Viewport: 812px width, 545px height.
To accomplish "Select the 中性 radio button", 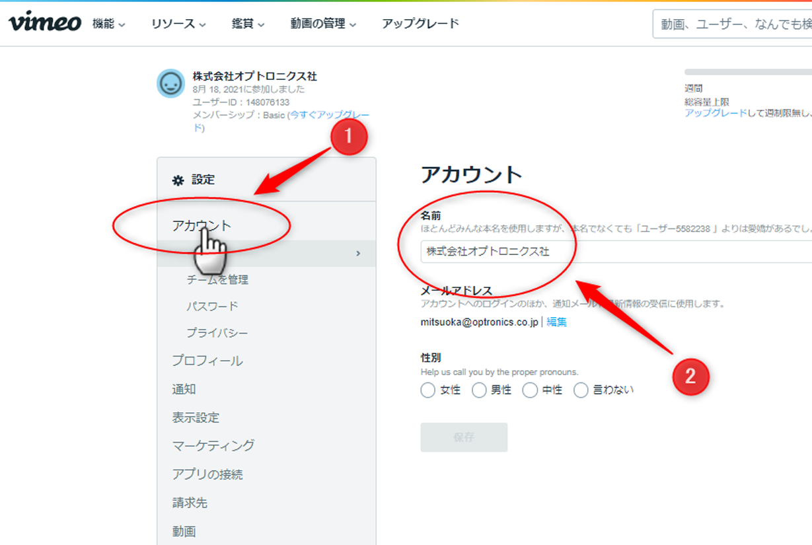I will [x=530, y=390].
